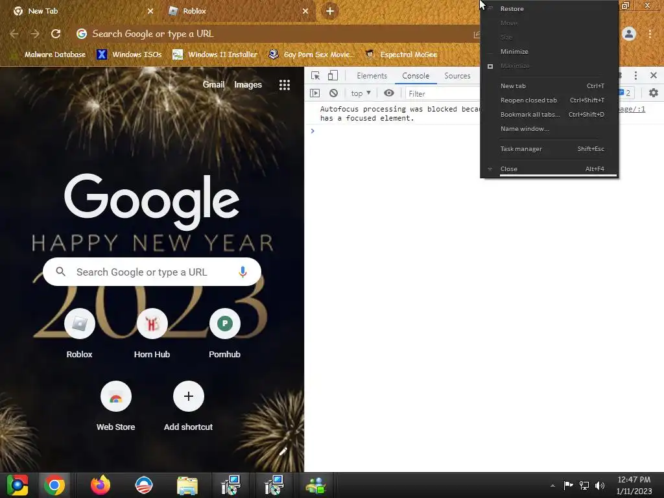The image size is (664, 498).
Task: Go forward with the forward arrow
Action: click(35, 34)
